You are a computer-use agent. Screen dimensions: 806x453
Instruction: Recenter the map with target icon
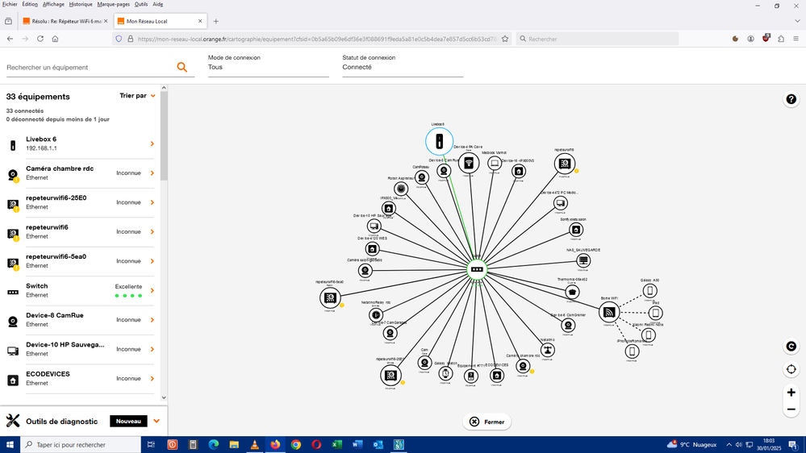point(791,369)
